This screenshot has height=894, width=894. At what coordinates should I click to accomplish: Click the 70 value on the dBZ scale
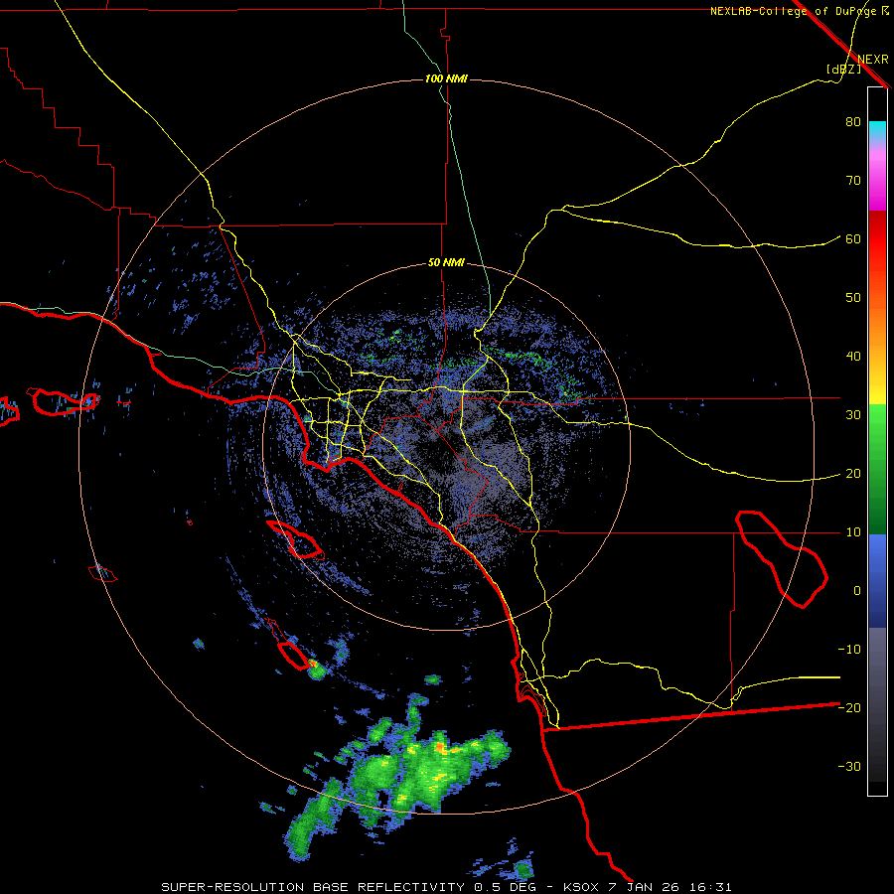853,181
